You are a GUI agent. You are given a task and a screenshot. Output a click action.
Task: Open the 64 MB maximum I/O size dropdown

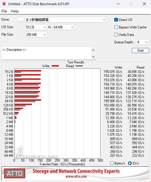(64, 27)
